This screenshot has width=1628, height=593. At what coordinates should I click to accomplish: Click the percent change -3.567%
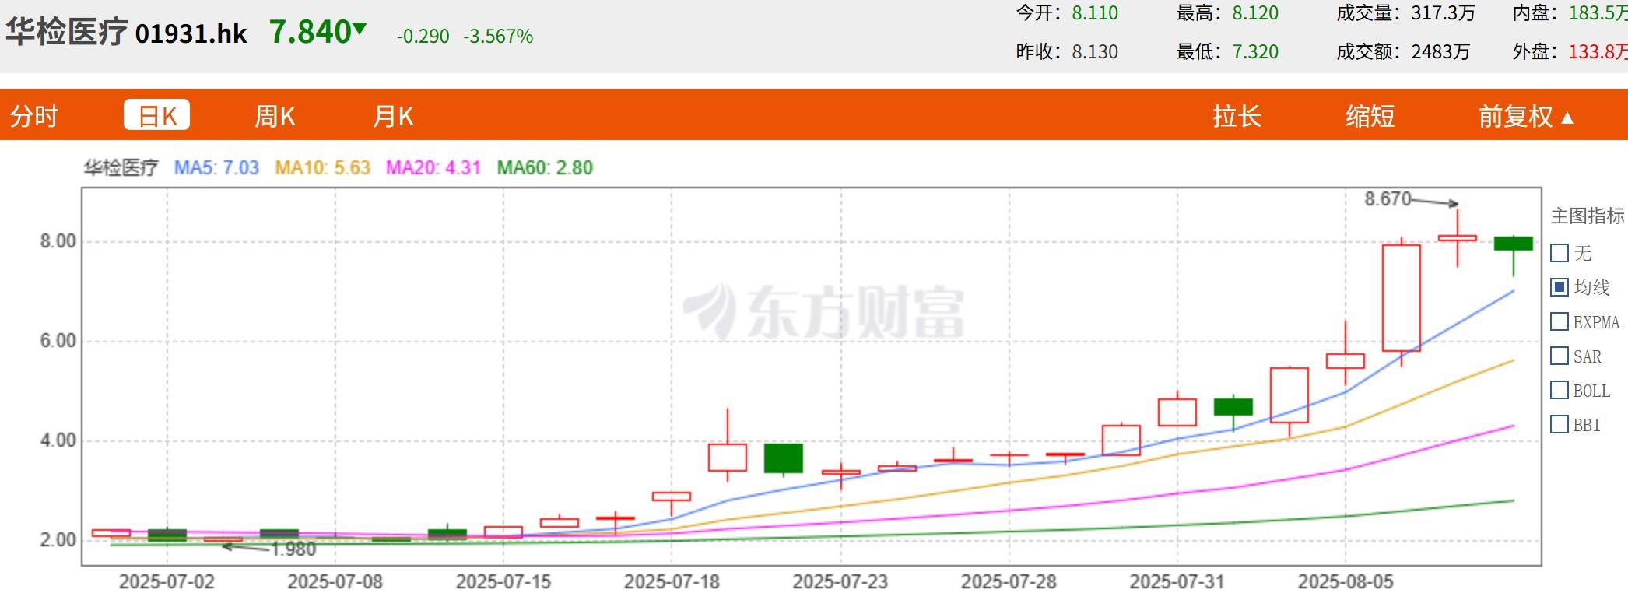point(498,37)
